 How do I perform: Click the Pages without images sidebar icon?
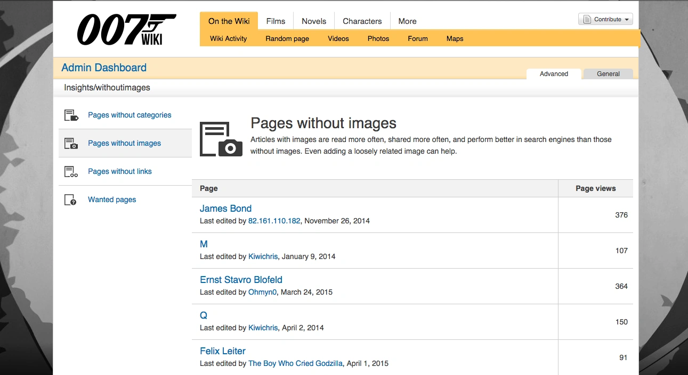tap(71, 143)
